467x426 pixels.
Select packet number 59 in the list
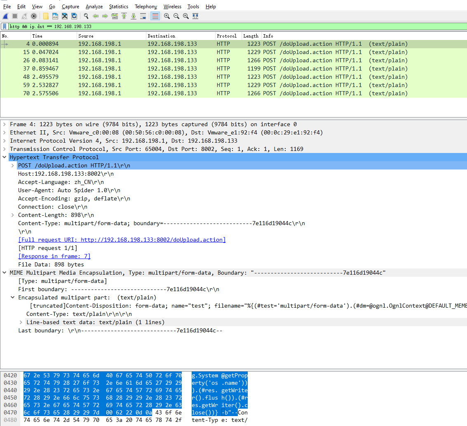tap(233, 85)
